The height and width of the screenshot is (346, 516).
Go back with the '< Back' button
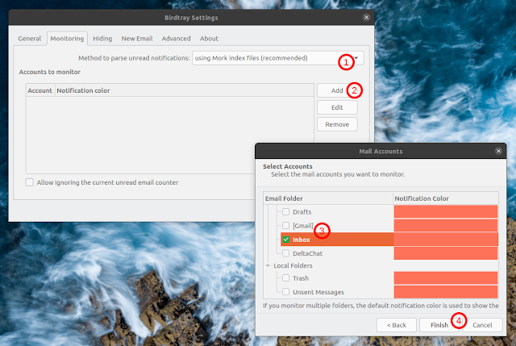(396, 324)
